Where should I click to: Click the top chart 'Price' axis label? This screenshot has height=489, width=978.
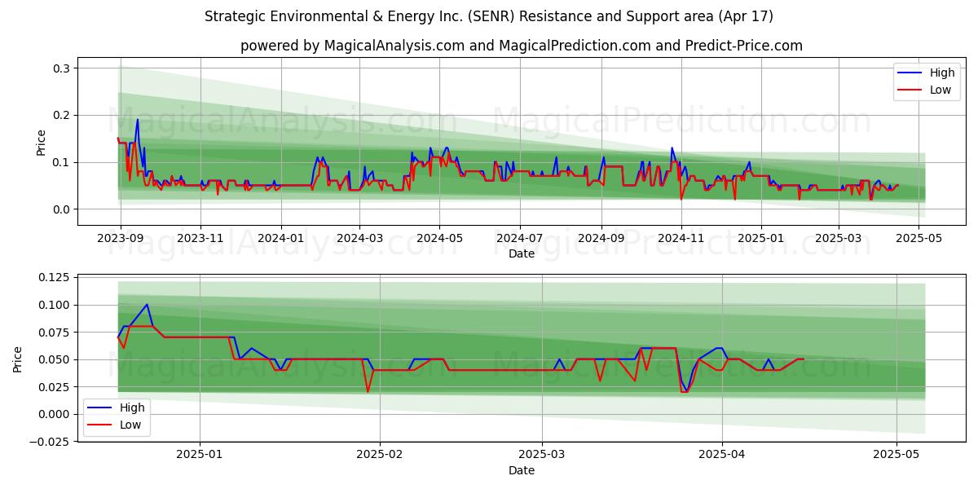pyautogui.click(x=42, y=142)
